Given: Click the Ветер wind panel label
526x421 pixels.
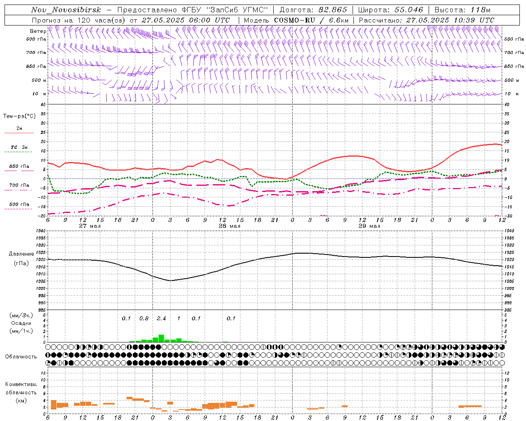Looking at the screenshot, I should point(38,31).
